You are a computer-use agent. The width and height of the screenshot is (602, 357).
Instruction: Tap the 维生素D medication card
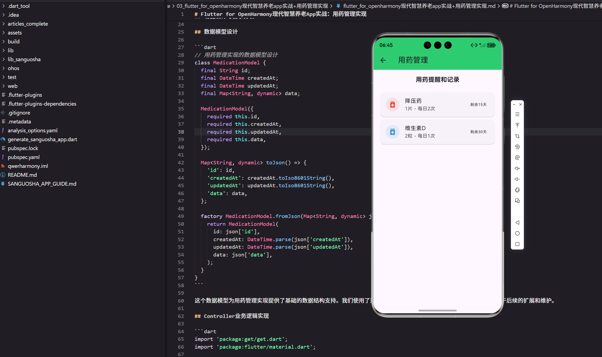(x=437, y=132)
